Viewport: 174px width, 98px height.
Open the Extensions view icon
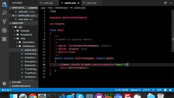point(4,39)
